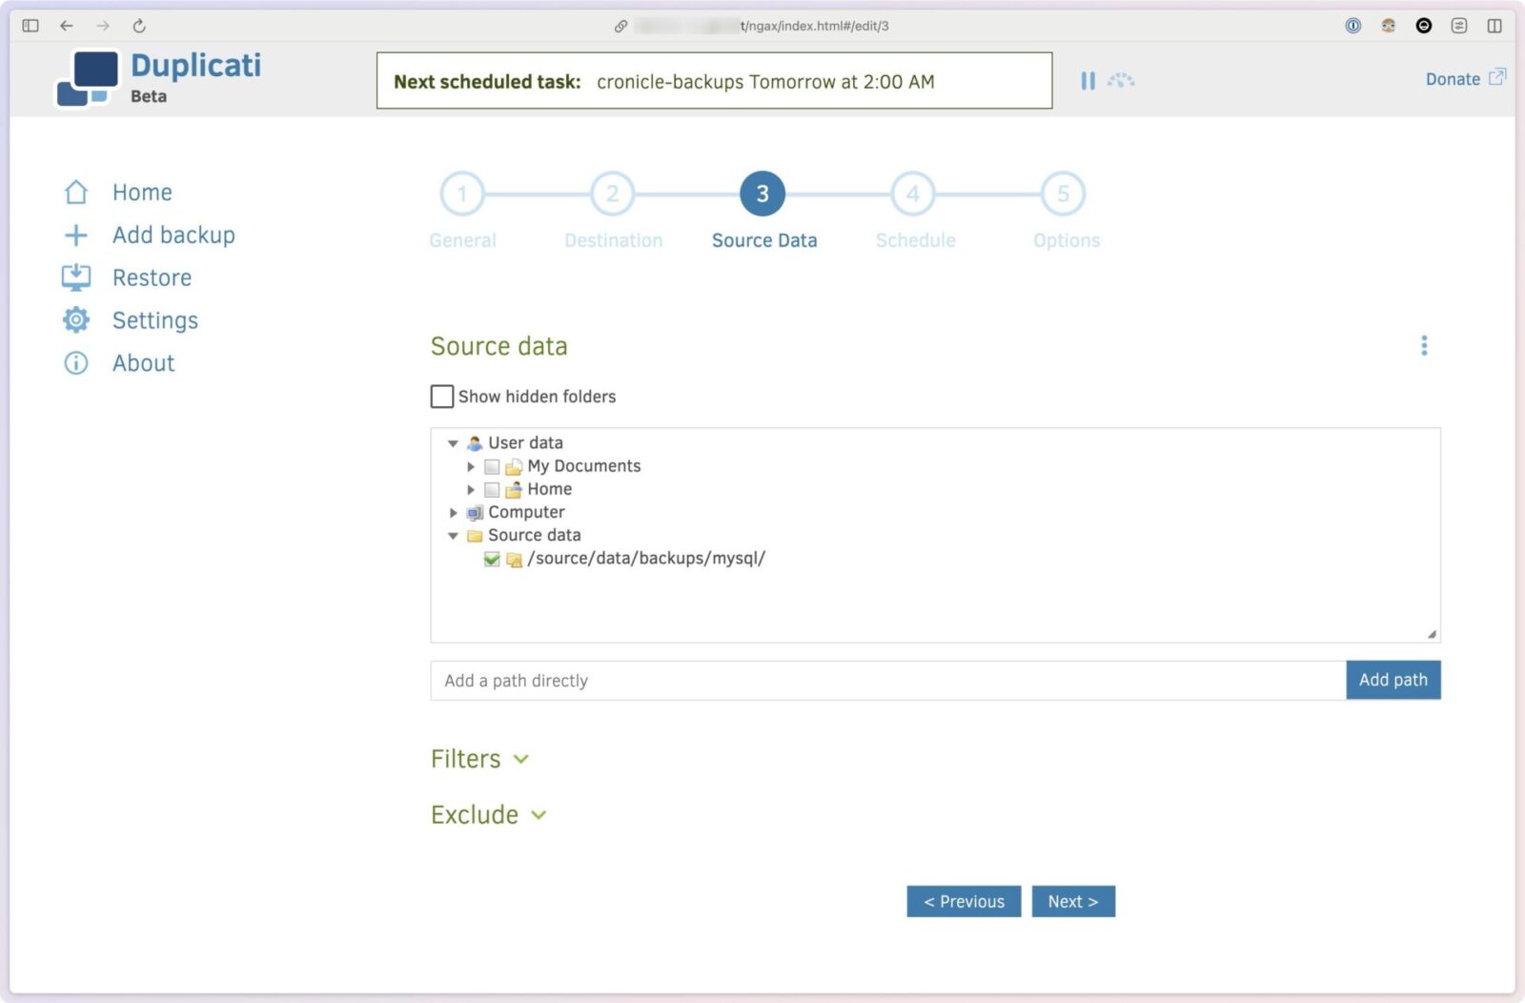
Task: Click the Add a path directly field
Action: click(886, 681)
